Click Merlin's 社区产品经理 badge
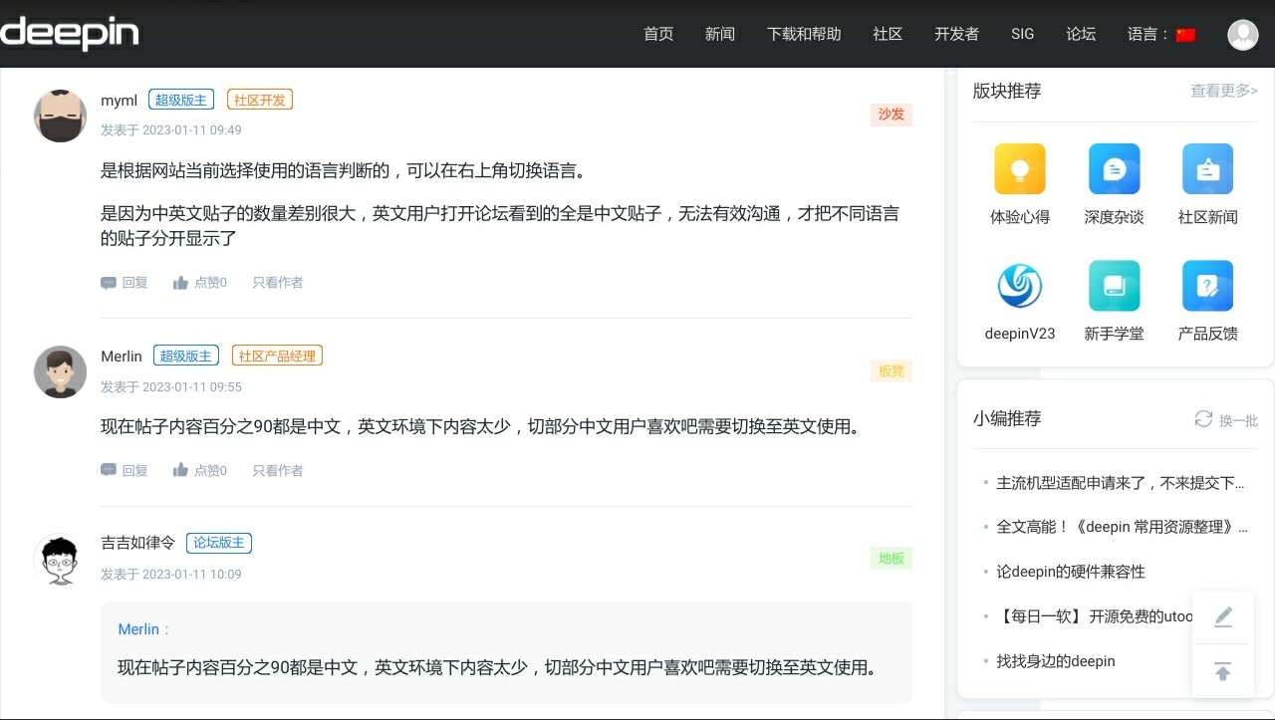This screenshot has width=1275, height=720. 277,356
